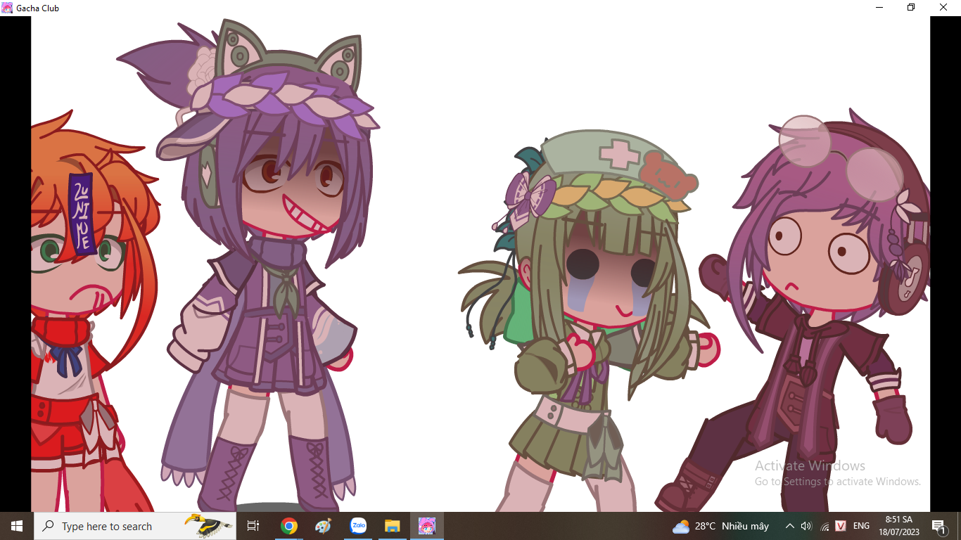The width and height of the screenshot is (961, 540).
Task: Restore down the Gacha Club window
Action: pos(911,8)
